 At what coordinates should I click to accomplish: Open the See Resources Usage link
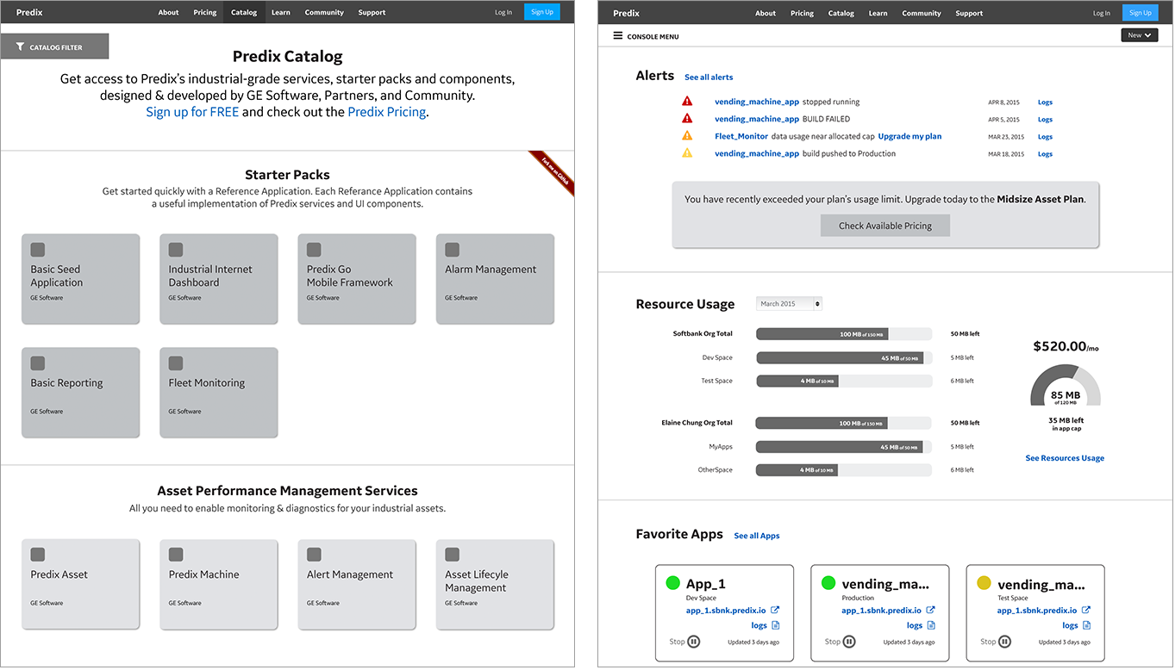pos(1065,458)
